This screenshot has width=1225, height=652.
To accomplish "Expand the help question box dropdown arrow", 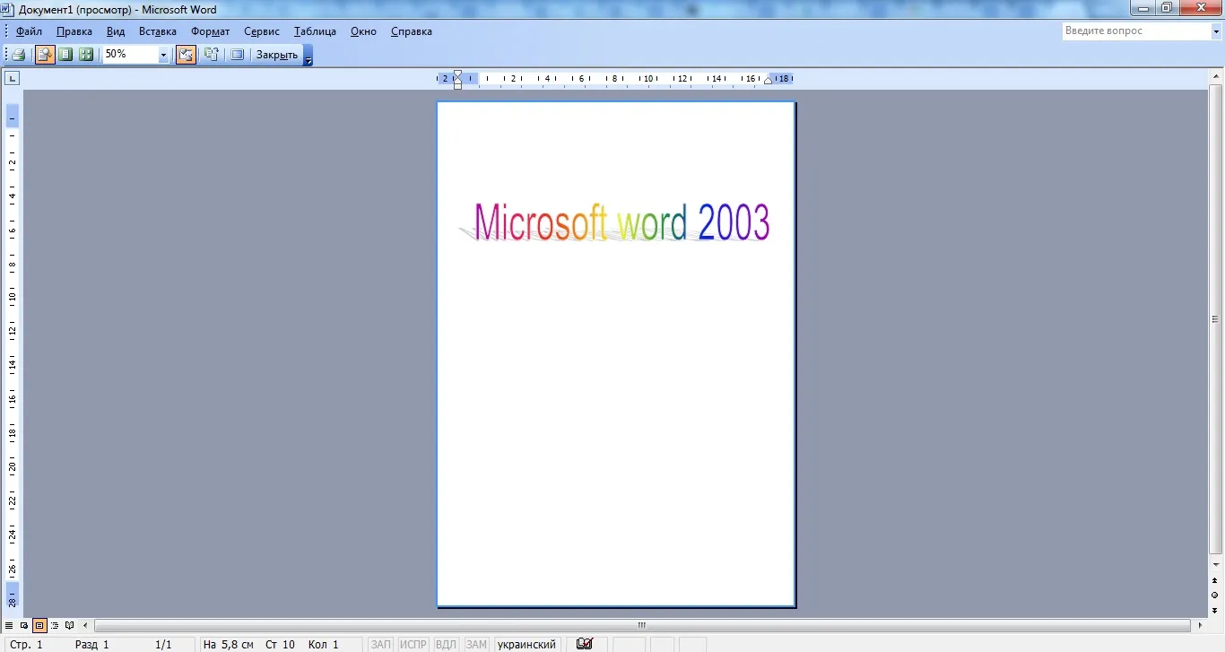I will [1216, 30].
